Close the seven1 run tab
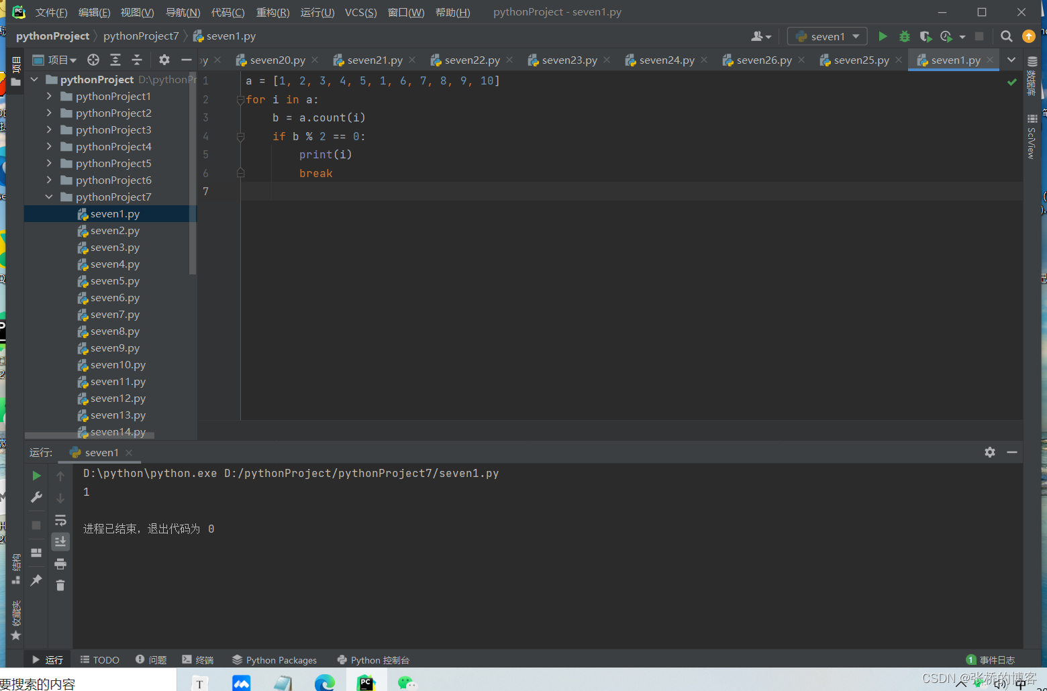 [x=129, y=453]
